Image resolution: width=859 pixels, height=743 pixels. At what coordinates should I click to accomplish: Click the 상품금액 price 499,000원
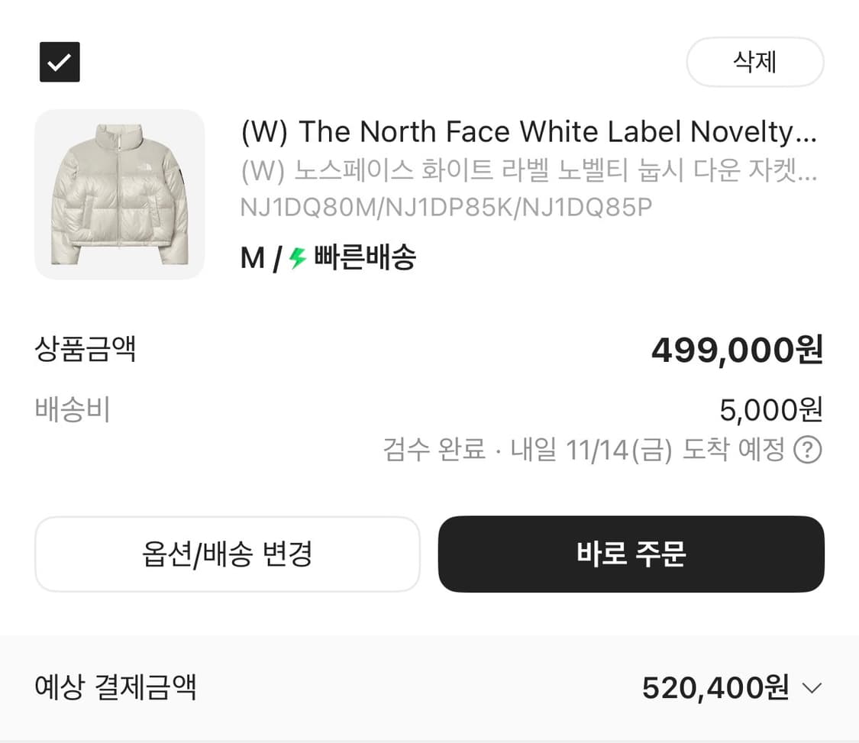(735, 350)
